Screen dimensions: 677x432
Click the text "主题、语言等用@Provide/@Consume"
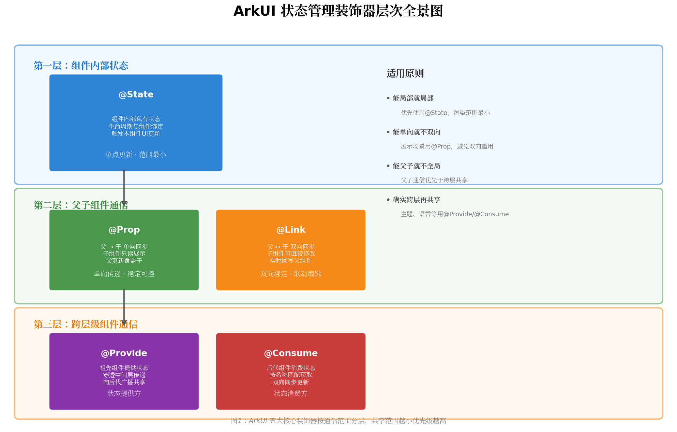click(455, 214)
